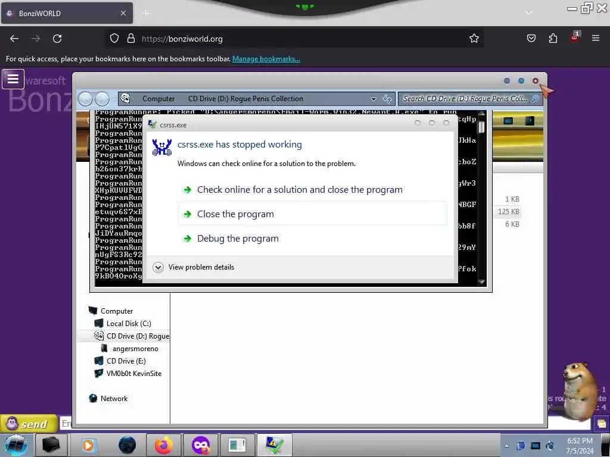Screen dimensions: 610x457
Task: Open the Windows Start orb
Action: point(15,445)
